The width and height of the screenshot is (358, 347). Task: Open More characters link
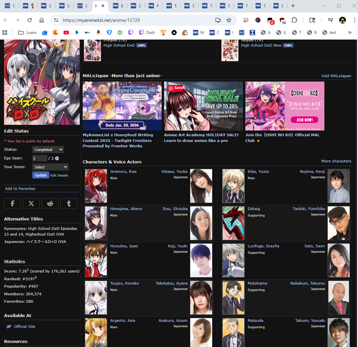coord(336,161)
